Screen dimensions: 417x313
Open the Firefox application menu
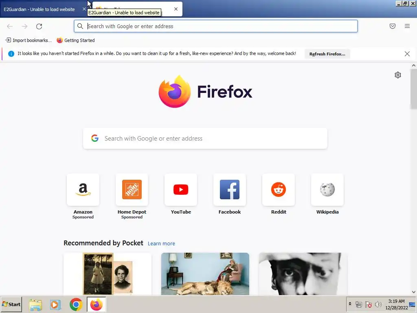pyautogui.click(x=407, y=26)
